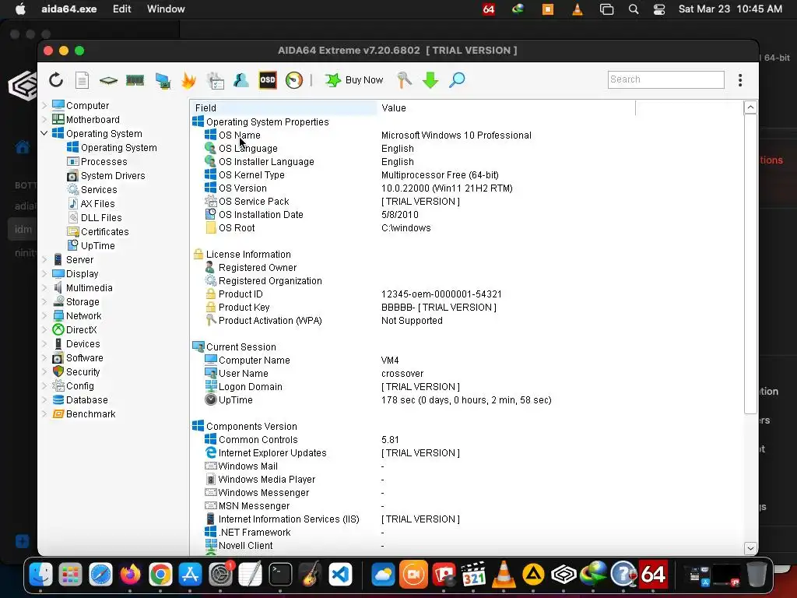This screenshot has height=598, width=797.
Task: Click the network computer toolbar icon
Action: pos(163,80)
